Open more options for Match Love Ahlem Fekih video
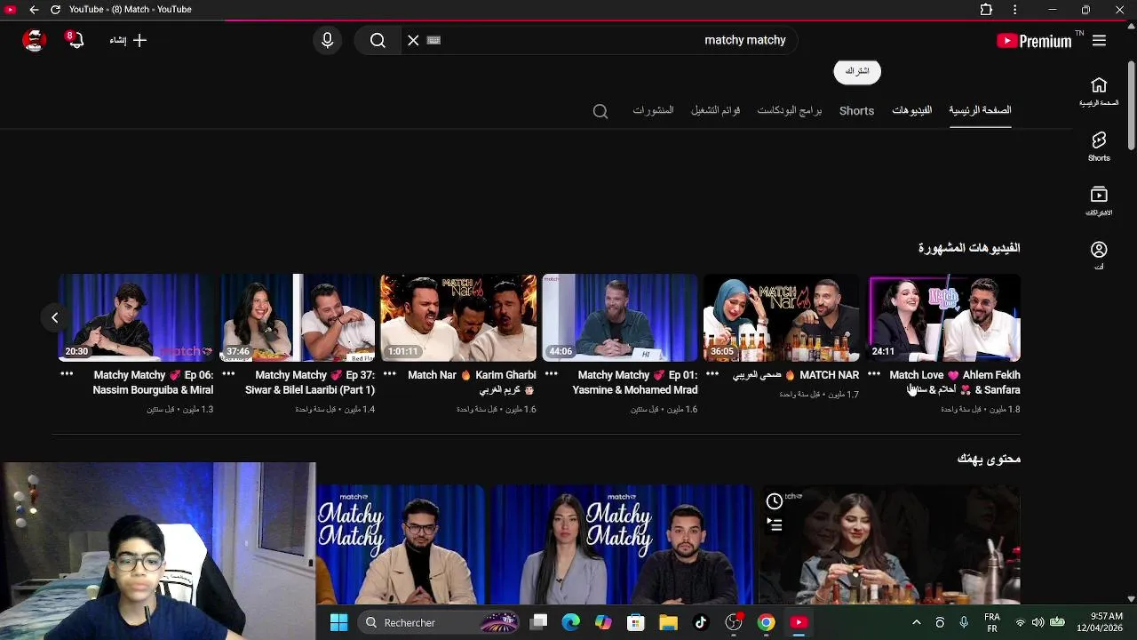Image resolution: width=1137 pixels, height=640 pixels. [x=874, y=375]
